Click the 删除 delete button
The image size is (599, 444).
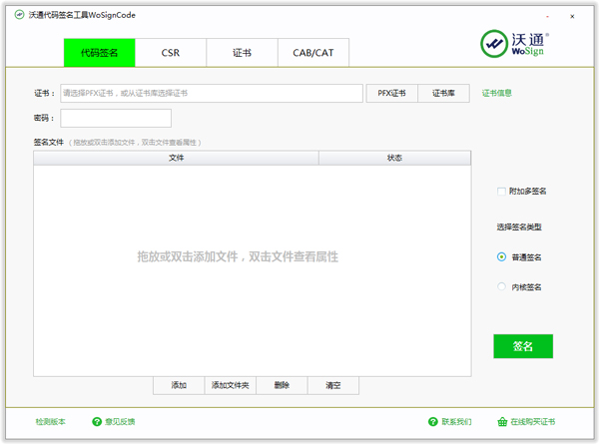click(282, 385)
